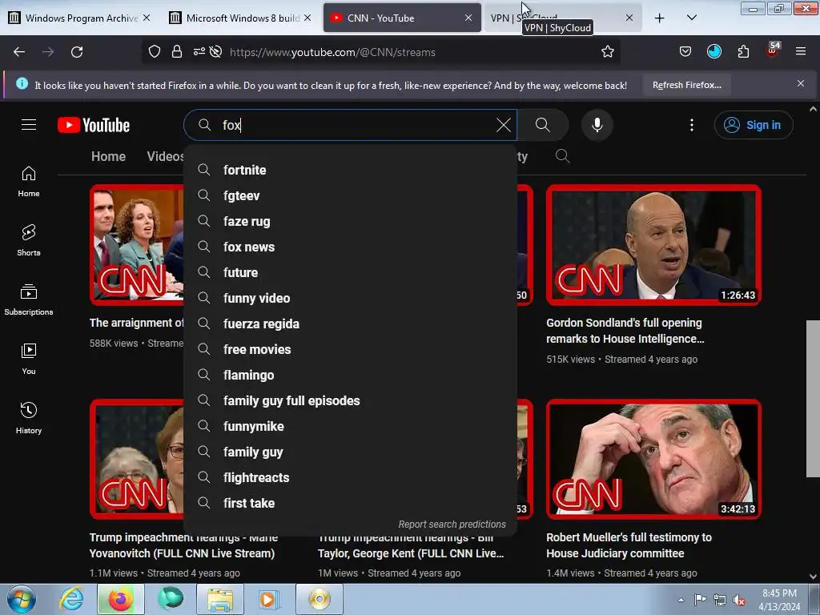Switch to the VPN ShyCloud tab

point(562,18)
